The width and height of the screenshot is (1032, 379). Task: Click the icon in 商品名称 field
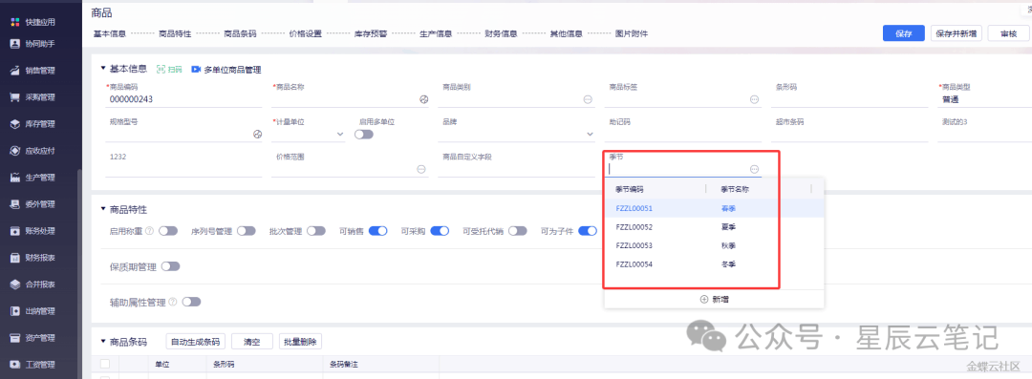[x=424, y=99]
